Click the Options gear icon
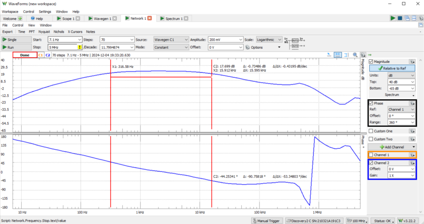Image resolution: width=424 pixels, height=224 pixels. [247, 48]
